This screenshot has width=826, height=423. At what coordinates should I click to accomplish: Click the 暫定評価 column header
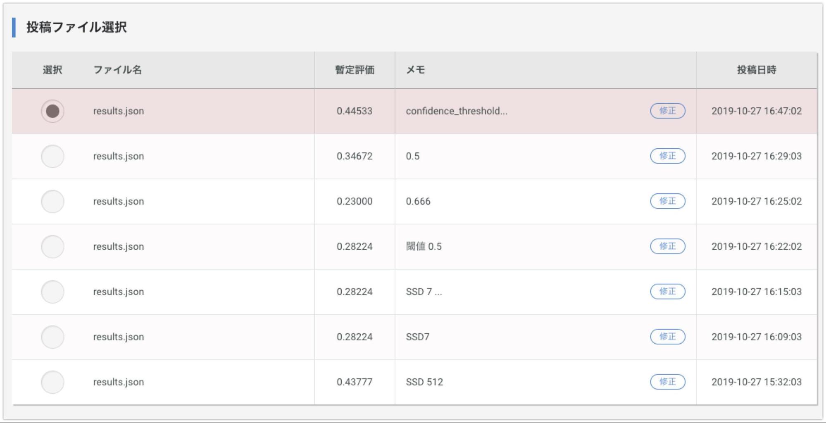click(x=355, y=70)
